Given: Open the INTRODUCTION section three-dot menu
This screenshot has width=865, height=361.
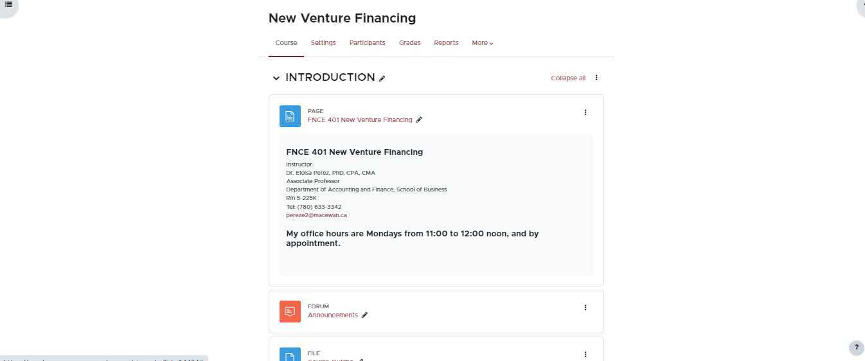Looking at the screenshot, I should (x=596, y=78).
